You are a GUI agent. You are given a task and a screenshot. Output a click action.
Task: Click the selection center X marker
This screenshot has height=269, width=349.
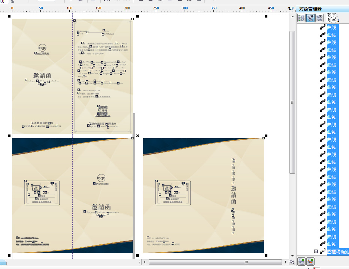pos(137,136)
